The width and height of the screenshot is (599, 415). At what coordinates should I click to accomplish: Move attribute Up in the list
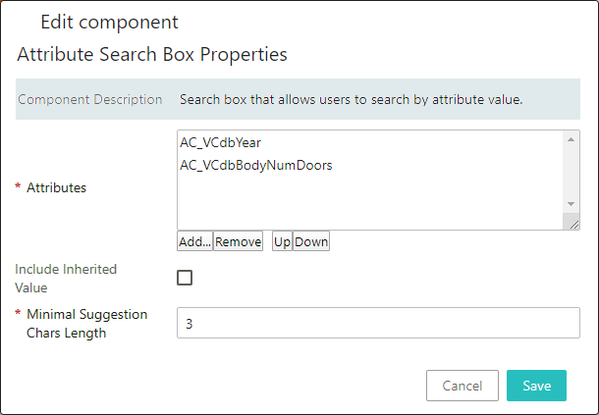pyautogui.click(x=282, y=241)
